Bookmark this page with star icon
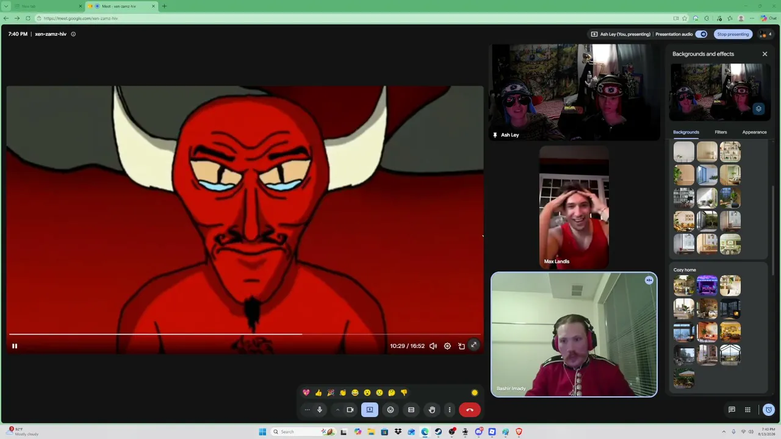 [x=685, y=18]
